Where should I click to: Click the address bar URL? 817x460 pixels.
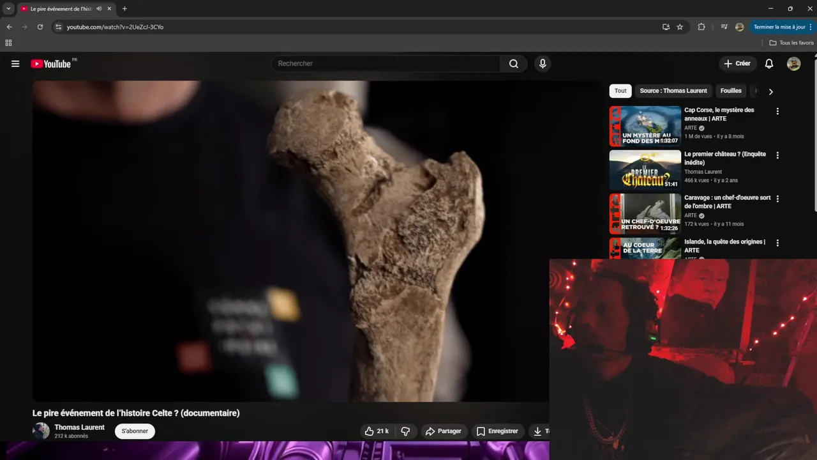pos(115,27)
